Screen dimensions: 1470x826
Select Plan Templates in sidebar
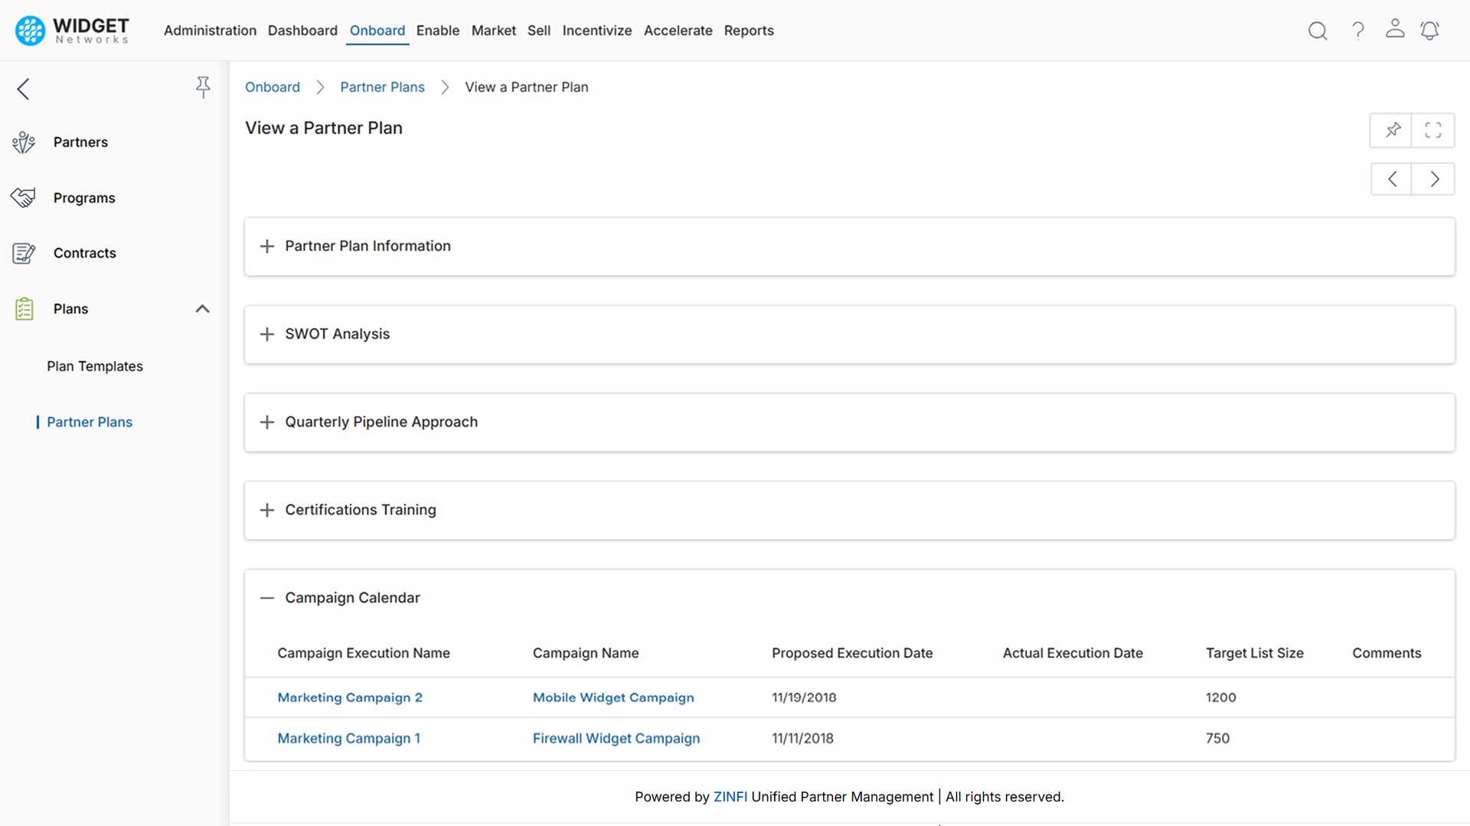[x=95, y=366]
